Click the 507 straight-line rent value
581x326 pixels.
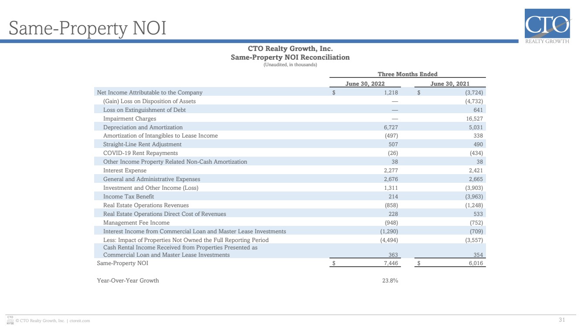point(393,145)
